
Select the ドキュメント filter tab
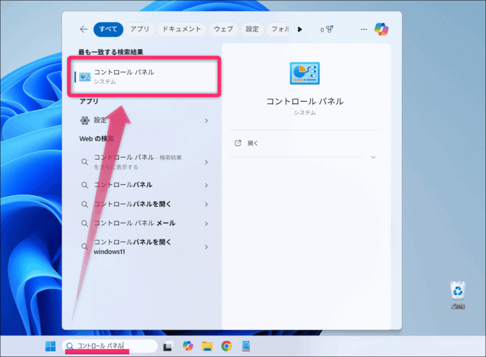182,29
